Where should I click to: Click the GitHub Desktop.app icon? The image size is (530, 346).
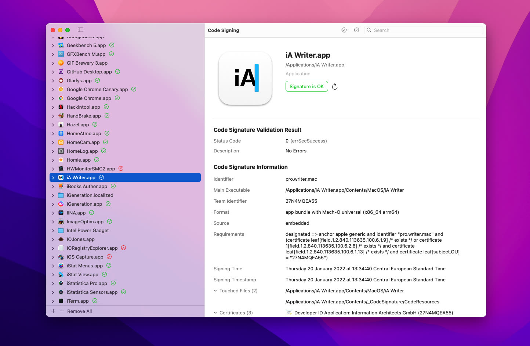(61, 72)
